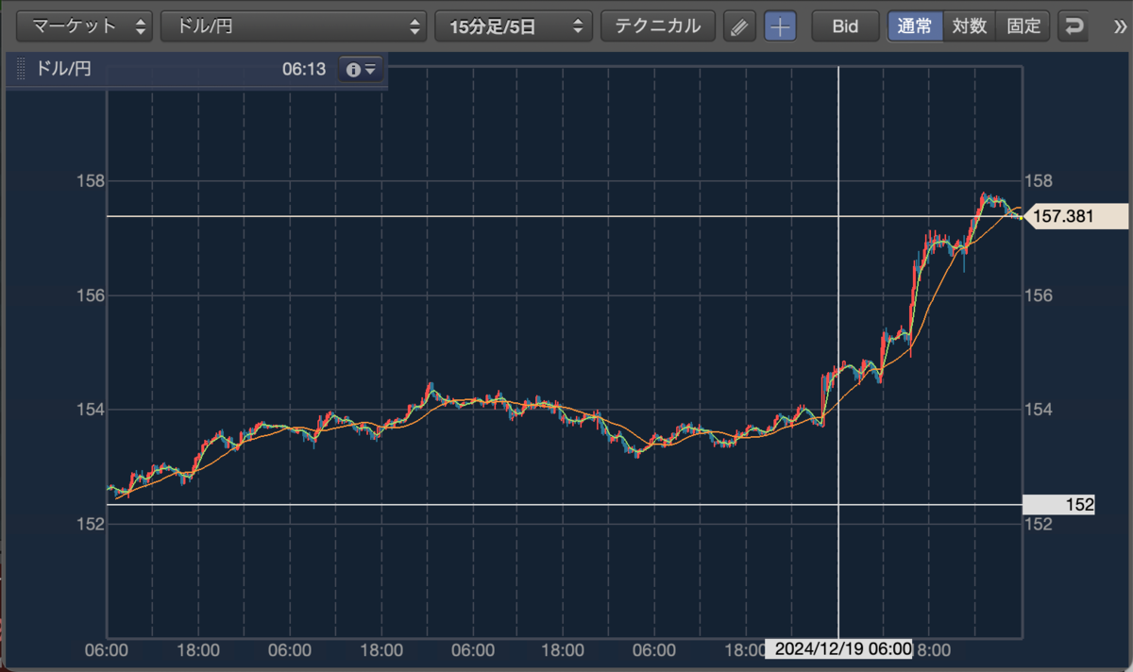Expand the » toolbar overflow
The image size is (1133, 672).
(x=1120, y=26)
